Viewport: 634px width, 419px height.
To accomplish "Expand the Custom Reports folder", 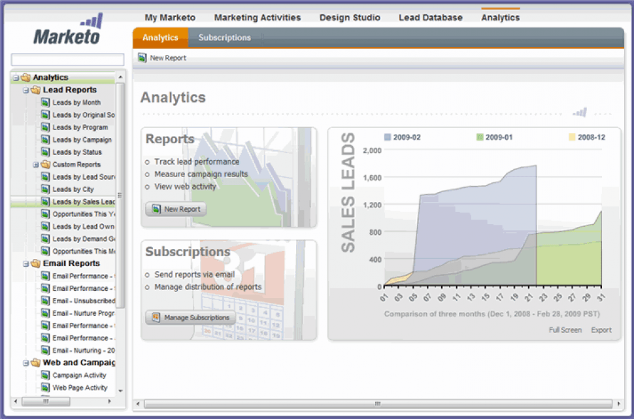I will [35, 165].
